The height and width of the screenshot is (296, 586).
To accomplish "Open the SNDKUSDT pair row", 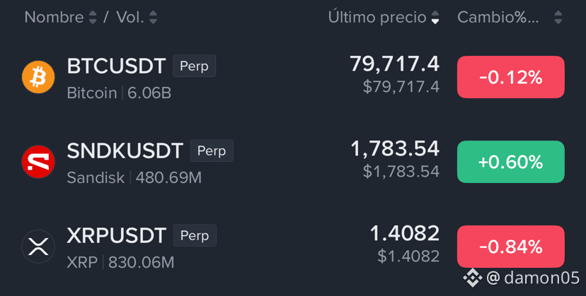I will (293, 162).
